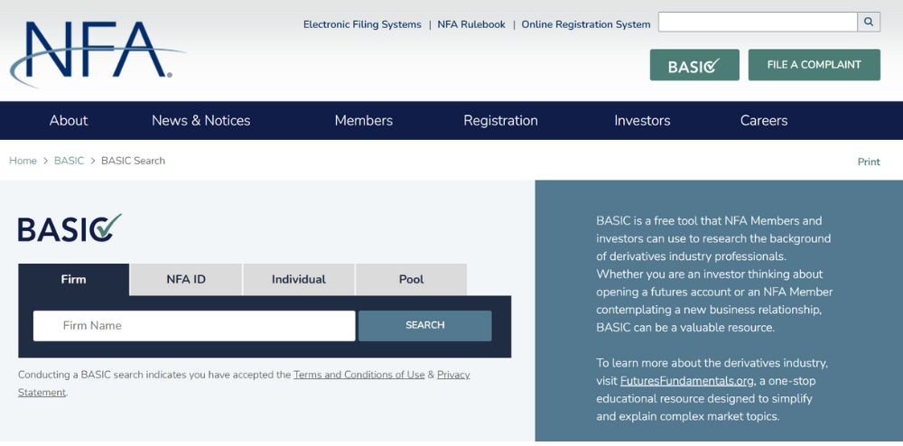Open the Investors navigation menu
Screen dimensions: 903x446
click(642, 120)
